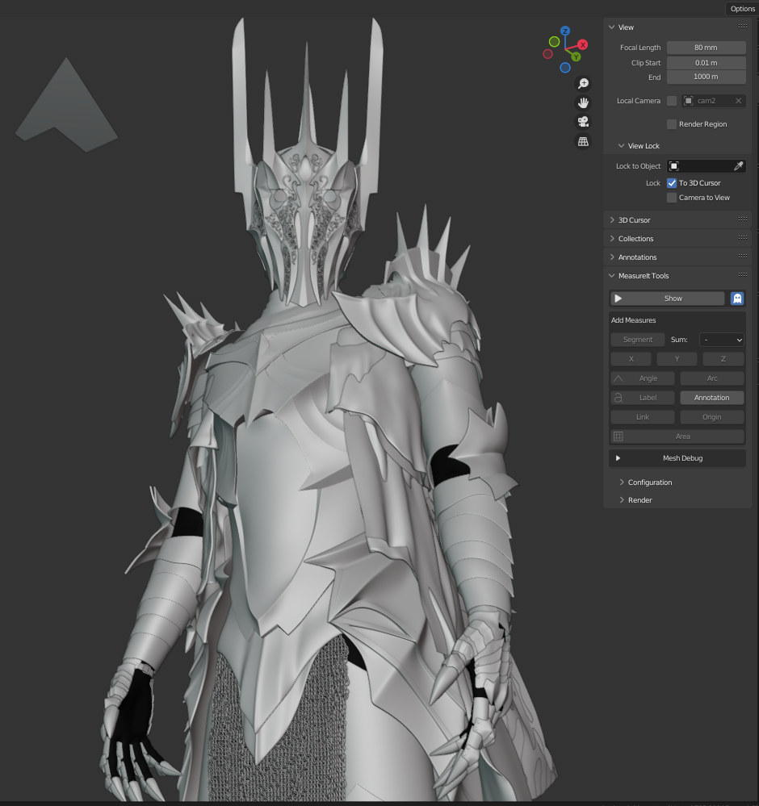Click the Clip Start 0.01 m field
The height and width of the screenshot is (806, 759).
pos(706,63)
